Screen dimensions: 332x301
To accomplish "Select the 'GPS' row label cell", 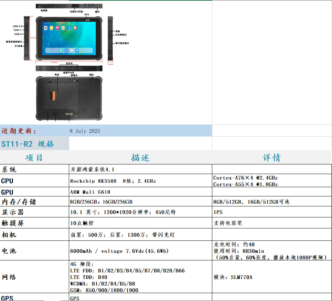I will point(34,297).
